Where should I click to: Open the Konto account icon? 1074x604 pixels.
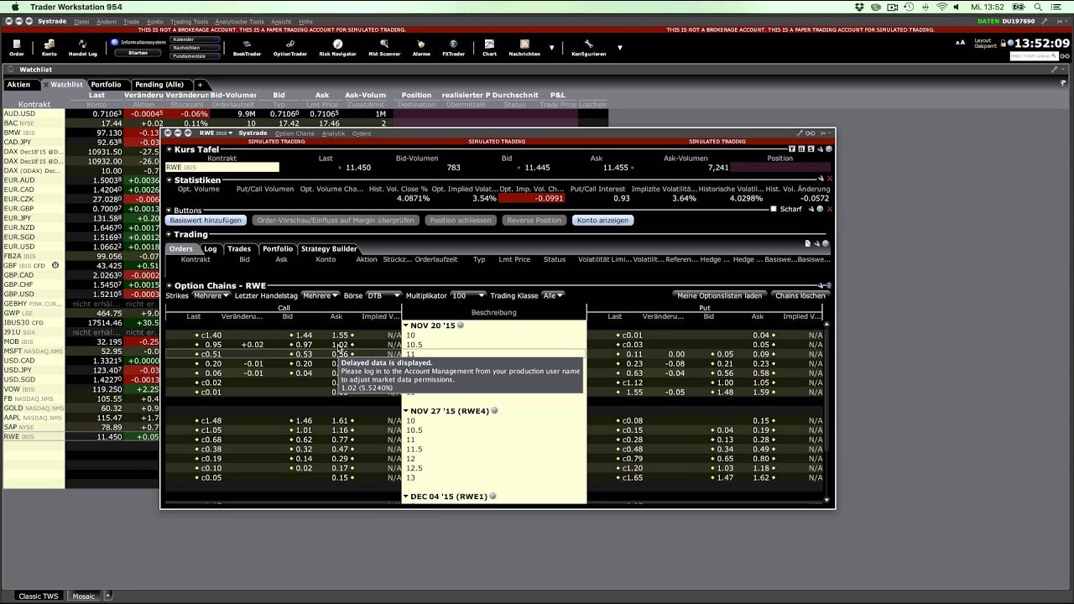[50, 48]
